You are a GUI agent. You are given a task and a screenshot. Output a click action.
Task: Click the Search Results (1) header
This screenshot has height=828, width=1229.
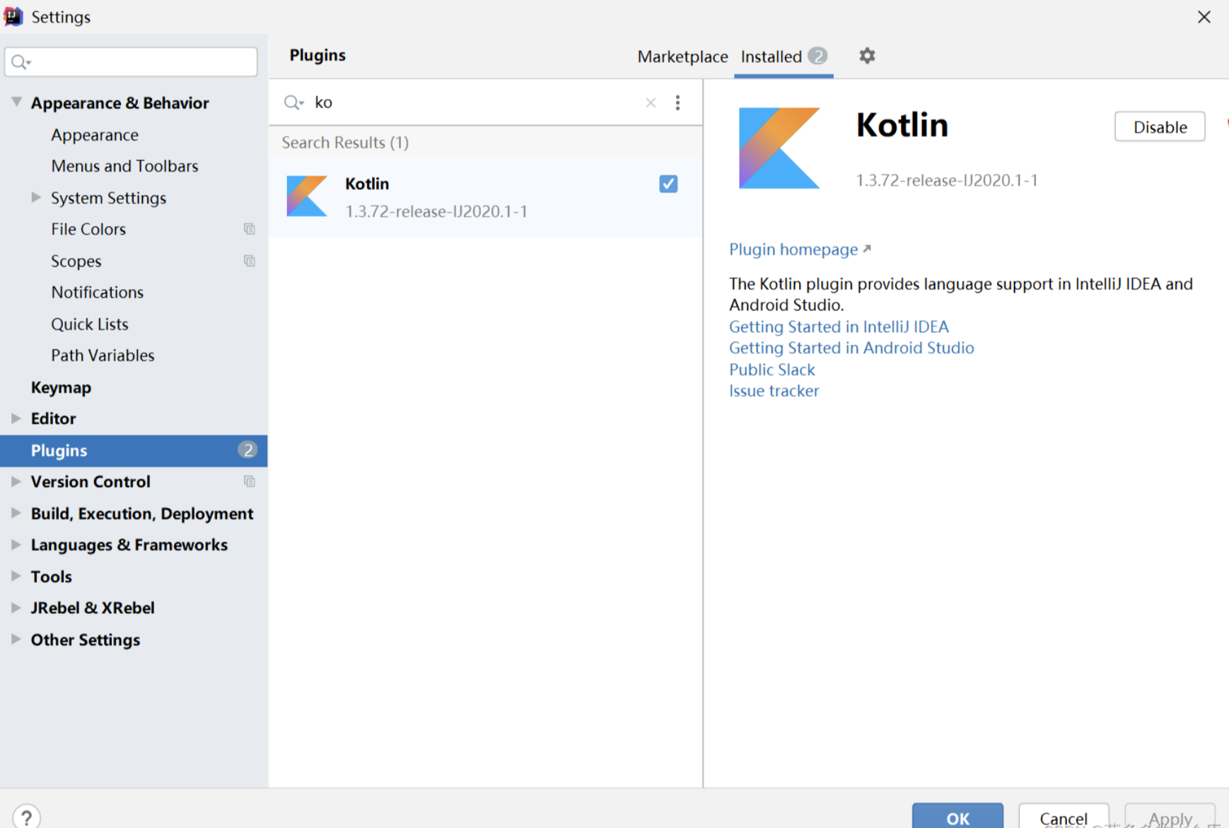click(345, 143)
